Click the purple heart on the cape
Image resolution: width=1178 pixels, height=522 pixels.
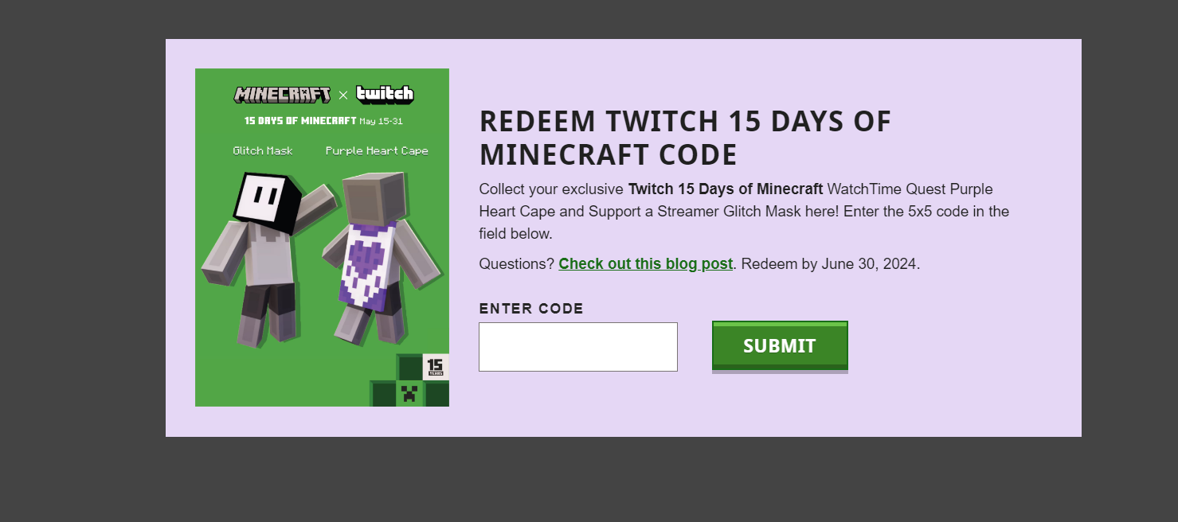tap(365, 265)
